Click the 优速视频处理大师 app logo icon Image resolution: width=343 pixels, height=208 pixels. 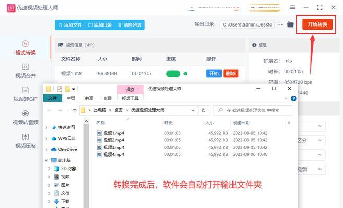click(x=11, y=8)
